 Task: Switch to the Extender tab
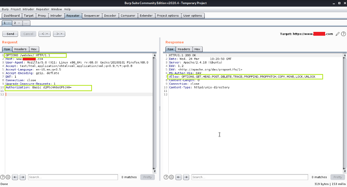[146, 16]
